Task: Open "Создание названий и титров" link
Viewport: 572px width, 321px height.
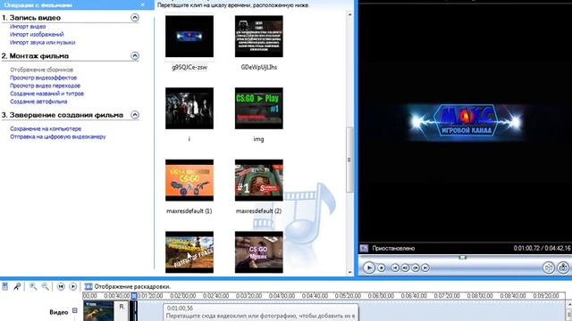Action: click(x=46, y=94)
